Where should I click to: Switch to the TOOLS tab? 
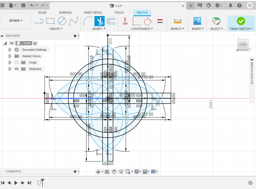tap(119, 13)
